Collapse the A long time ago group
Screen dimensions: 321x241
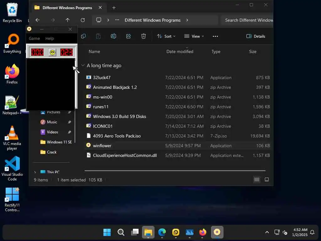83,65
